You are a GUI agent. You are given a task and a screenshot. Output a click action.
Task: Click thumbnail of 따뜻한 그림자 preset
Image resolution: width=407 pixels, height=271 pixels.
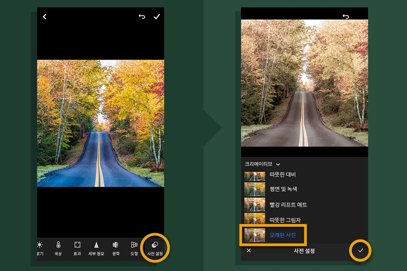[255, 219]
